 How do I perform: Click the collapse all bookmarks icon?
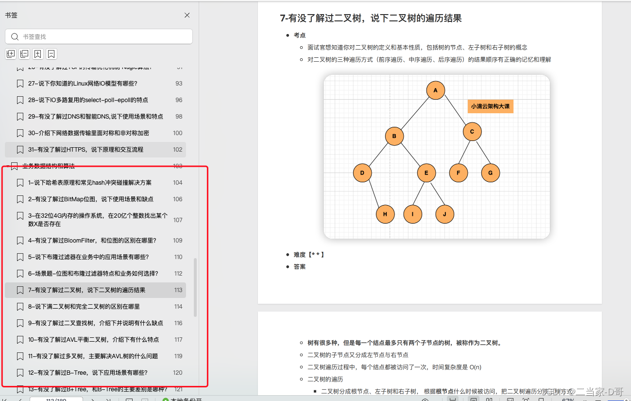click(24, 54)
